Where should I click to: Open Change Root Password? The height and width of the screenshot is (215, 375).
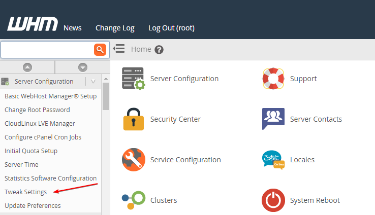[37, 110]
